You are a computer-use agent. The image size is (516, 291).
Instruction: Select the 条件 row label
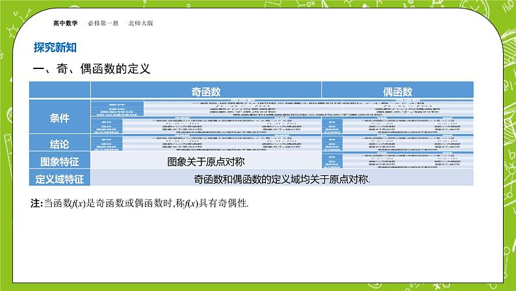click(x=60, y=118)
